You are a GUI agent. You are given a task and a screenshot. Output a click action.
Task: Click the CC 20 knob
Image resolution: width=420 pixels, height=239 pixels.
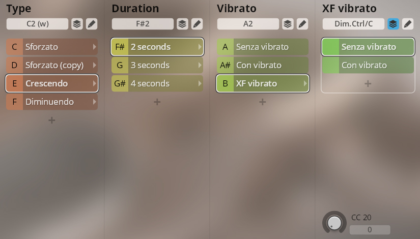[x=334, y=222]
